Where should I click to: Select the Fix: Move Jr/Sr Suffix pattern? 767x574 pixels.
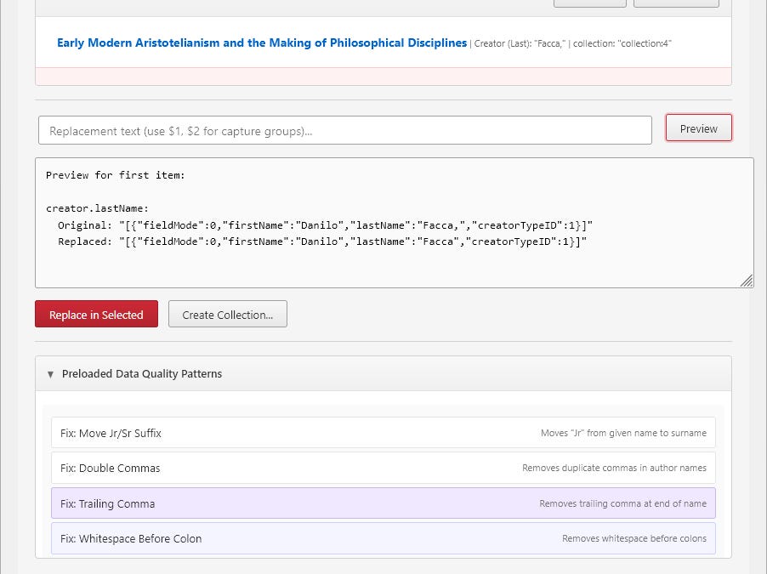coord(383,433)
